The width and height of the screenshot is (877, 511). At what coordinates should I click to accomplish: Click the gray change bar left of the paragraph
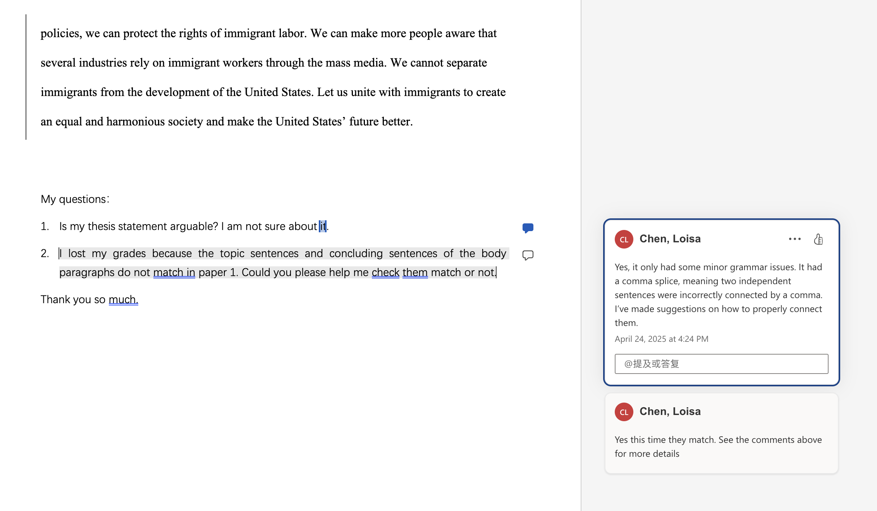26,77
